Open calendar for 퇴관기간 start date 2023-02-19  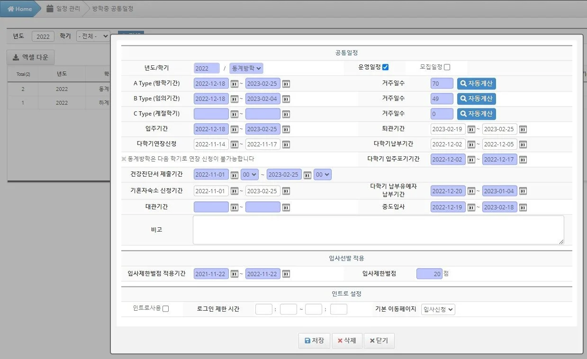coord(471,129)
